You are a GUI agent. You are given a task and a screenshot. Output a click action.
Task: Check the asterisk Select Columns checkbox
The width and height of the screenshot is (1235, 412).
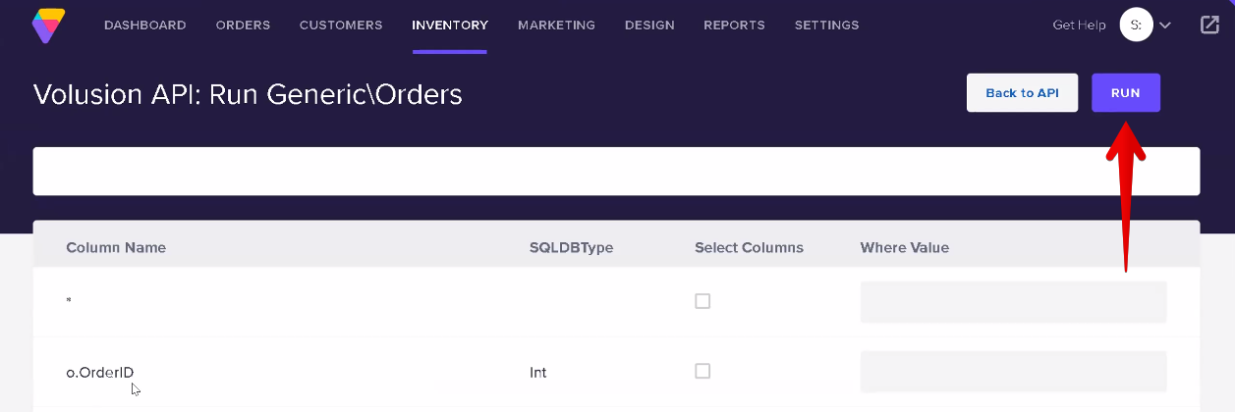[x=702, y=301]
